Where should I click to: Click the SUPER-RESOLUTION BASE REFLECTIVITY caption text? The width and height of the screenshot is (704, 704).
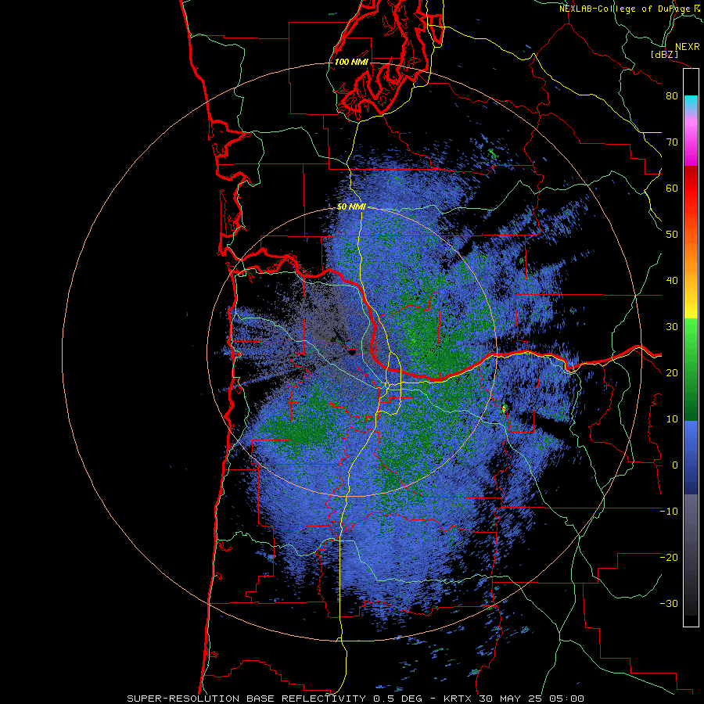[246, 699]
